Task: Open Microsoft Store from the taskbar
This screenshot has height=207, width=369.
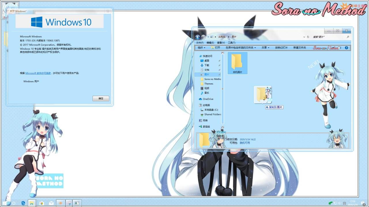Action: click(x=42, y=203)
